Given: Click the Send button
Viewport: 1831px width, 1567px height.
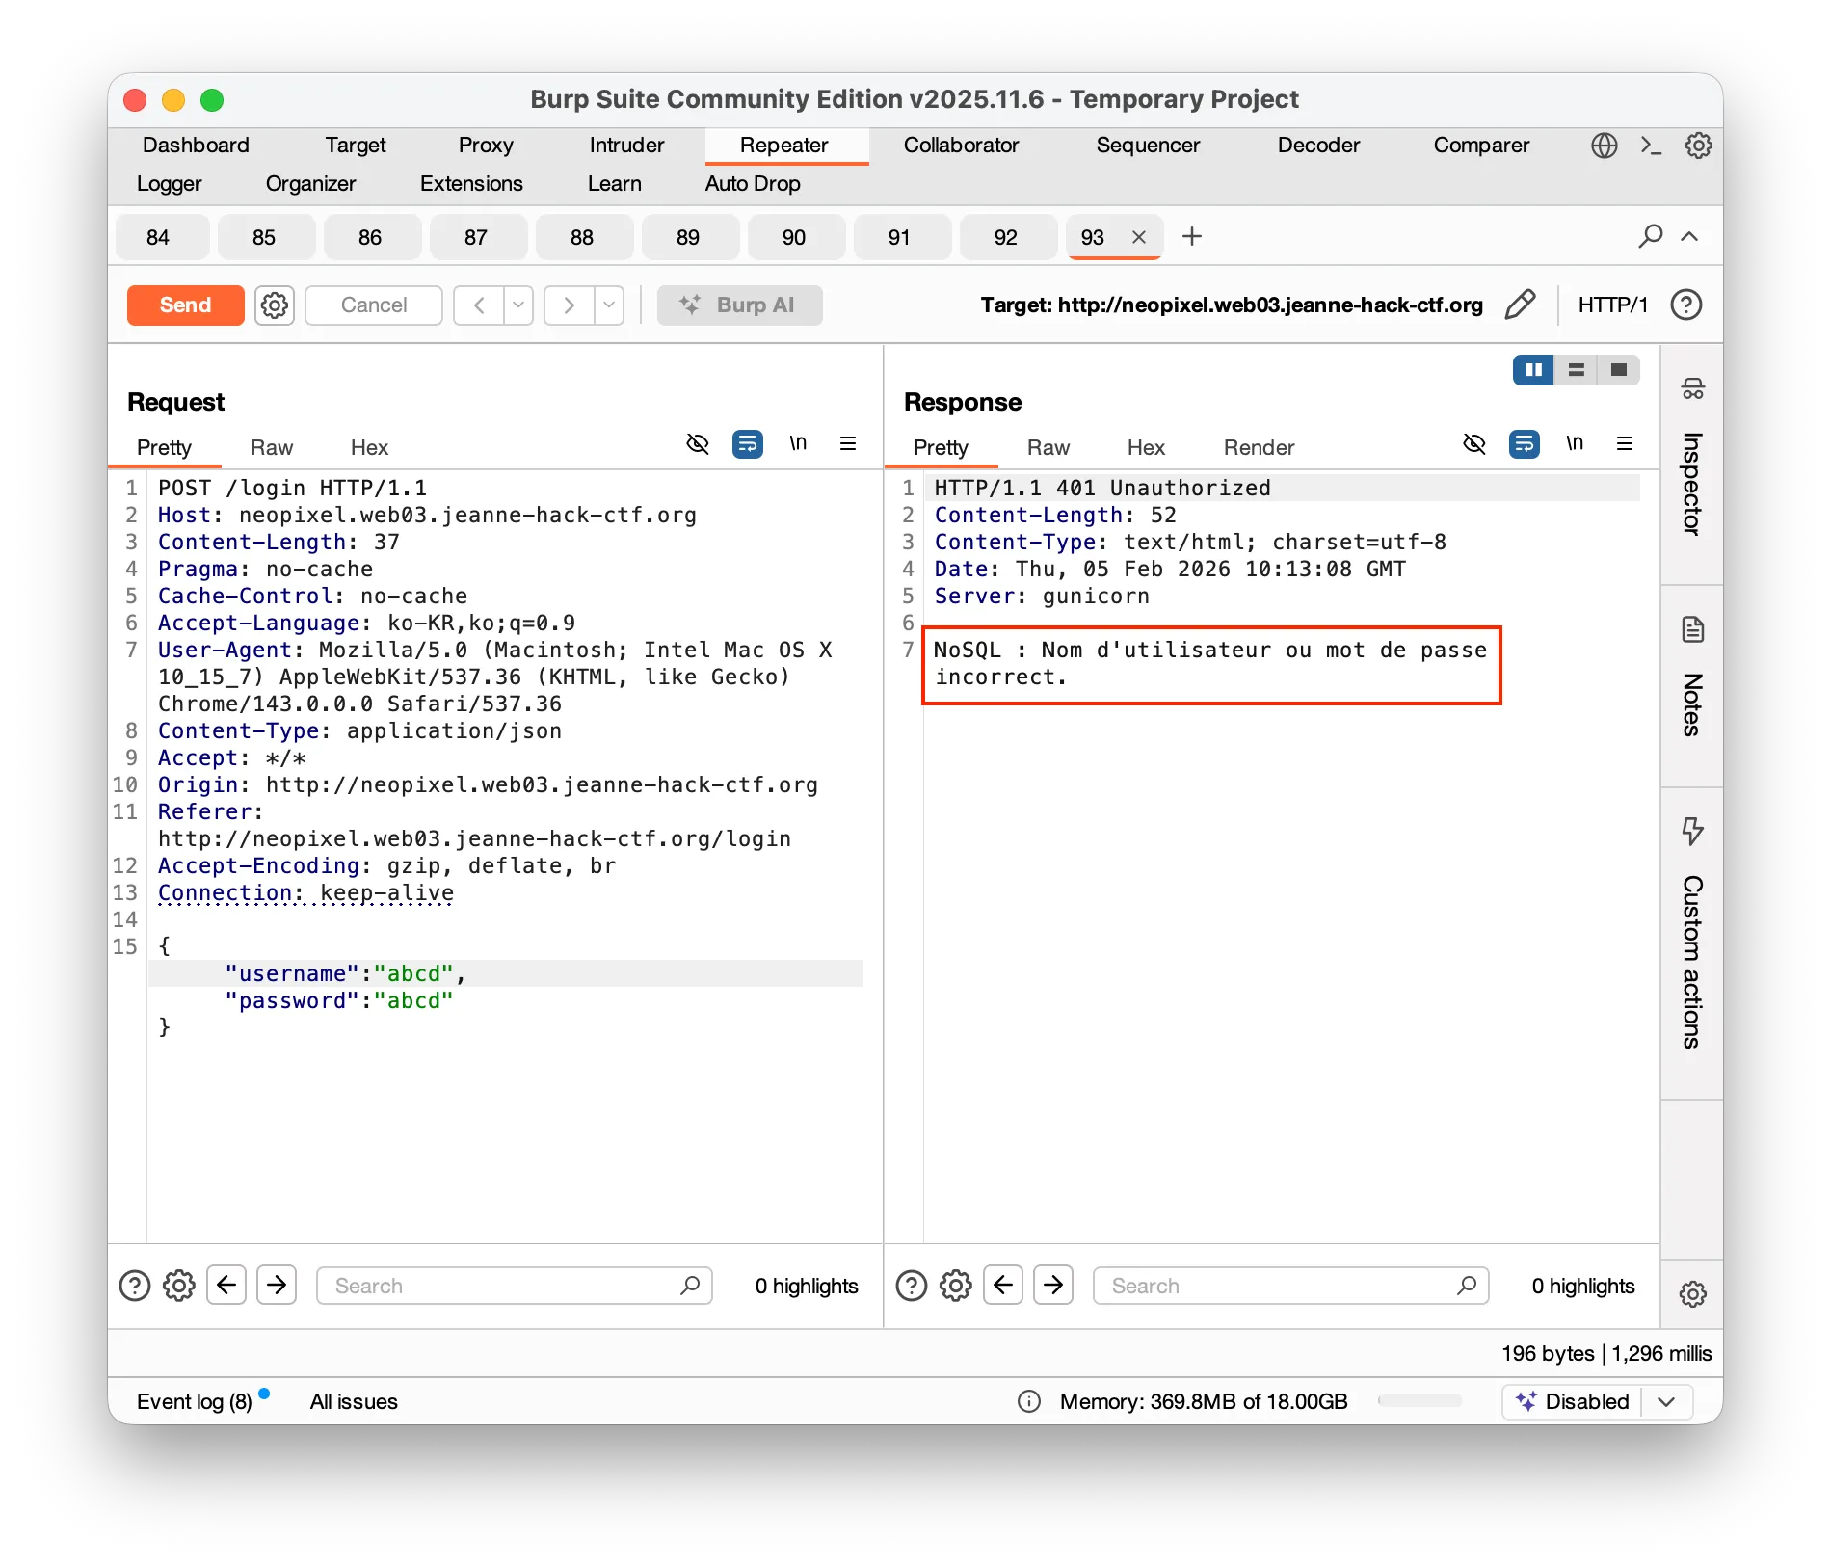Looking at the screenshot, I should click(185, 305).
